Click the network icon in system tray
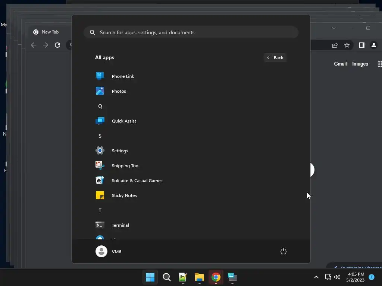The width and height of the screenshot is (382, 286). [x=328, y=277]
